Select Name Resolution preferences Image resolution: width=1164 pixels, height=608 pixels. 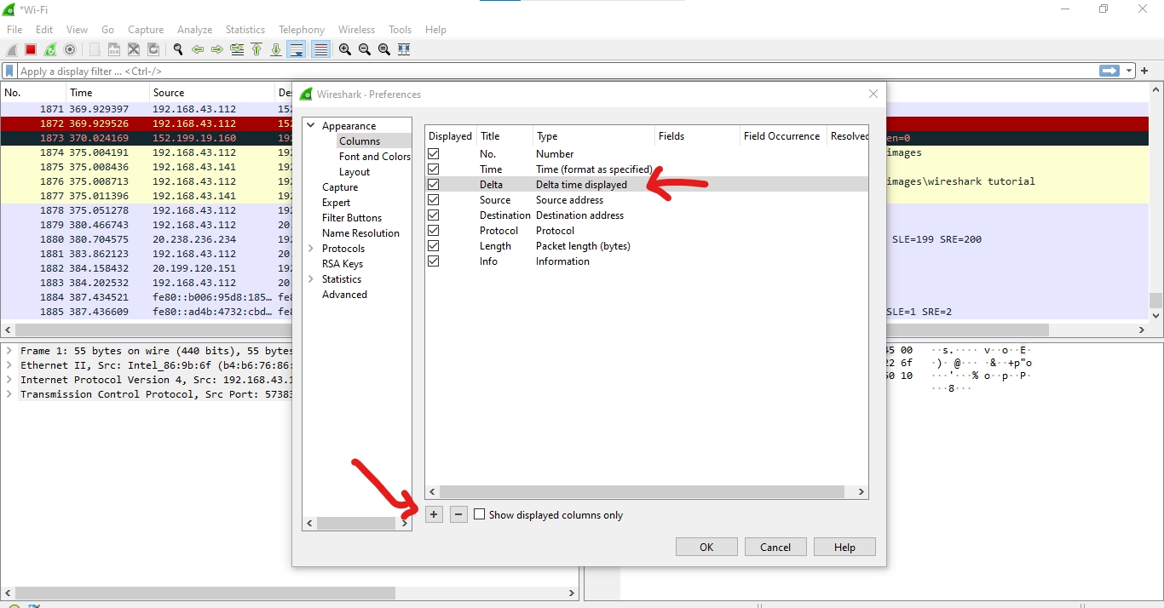(360, 233)
